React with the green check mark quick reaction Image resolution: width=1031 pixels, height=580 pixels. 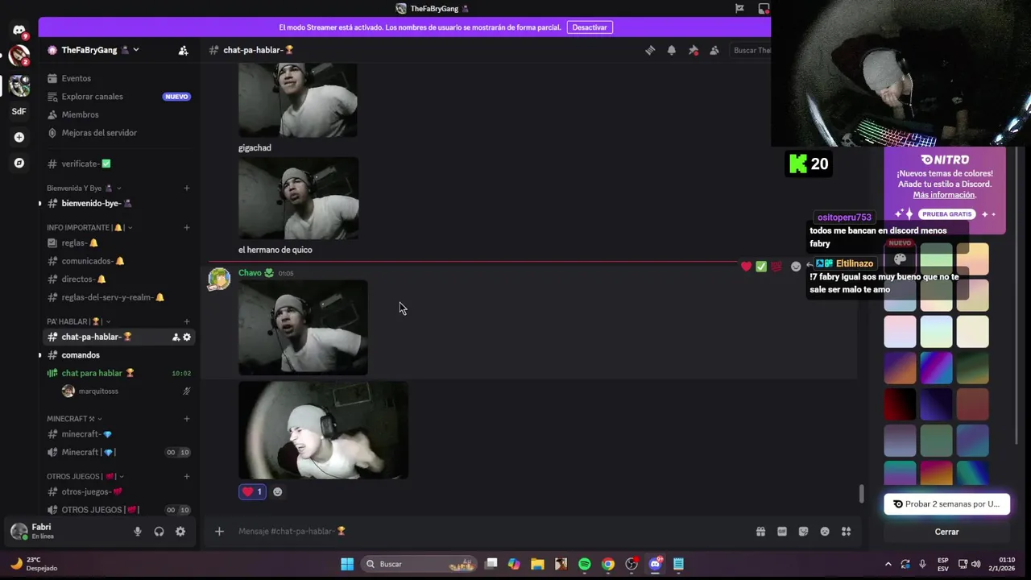click(761, 266)
